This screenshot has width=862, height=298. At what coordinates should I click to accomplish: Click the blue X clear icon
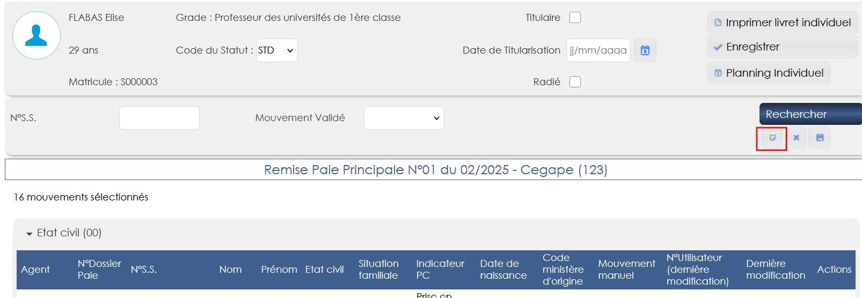[797, 138]
